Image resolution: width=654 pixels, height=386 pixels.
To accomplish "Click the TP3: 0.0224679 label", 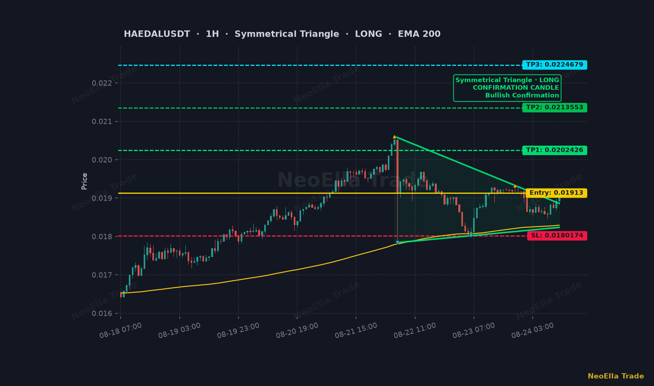I will pos(554,65).
